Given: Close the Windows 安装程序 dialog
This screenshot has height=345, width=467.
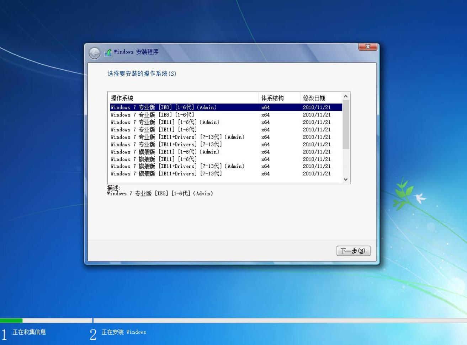Looking at the screenshot, I should click(368, 47).
